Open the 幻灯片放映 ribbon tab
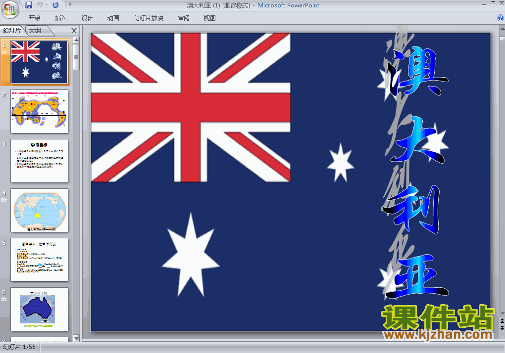The width and height of the screenshot is (505, 353). [149, 18]
